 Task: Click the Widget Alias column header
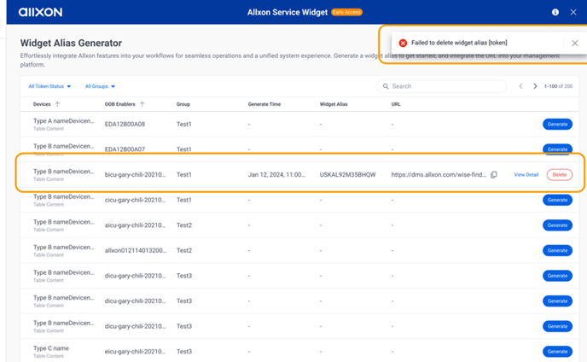point(334,104)
